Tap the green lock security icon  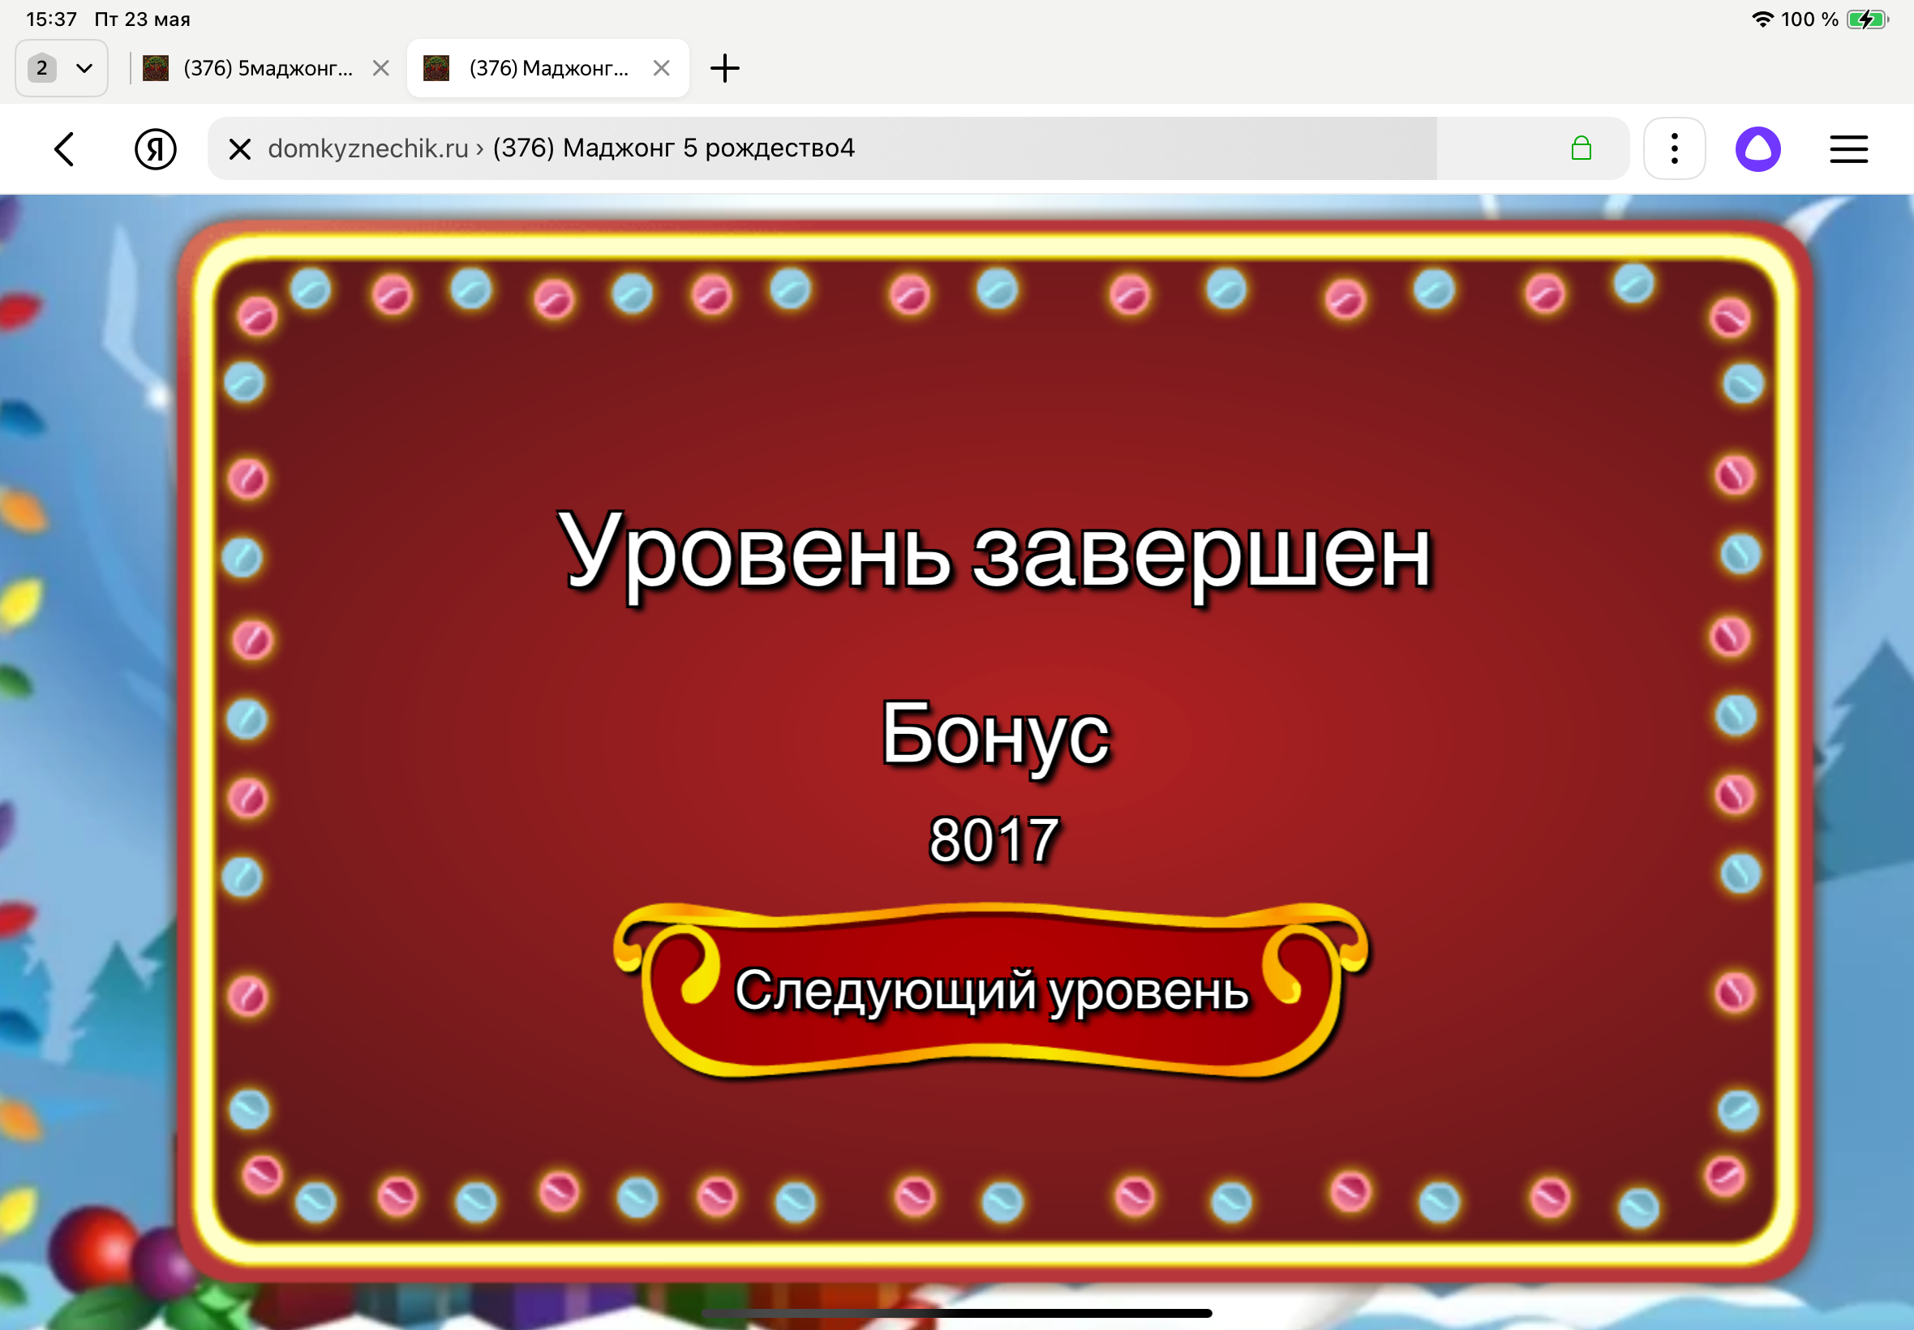(1581, 148)
